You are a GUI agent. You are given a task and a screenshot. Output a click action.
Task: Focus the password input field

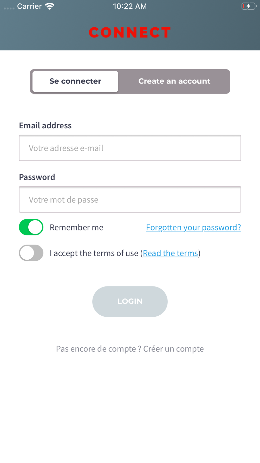point(130,199)
